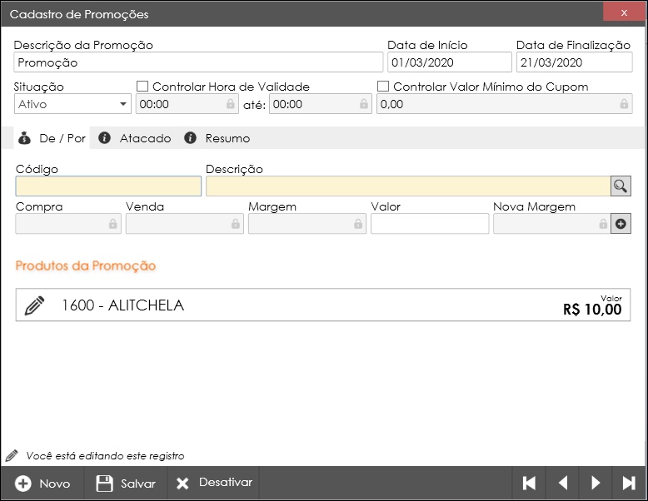Click the R$ 10,00 value
The width and height of the screenshot is (648, 501).
pos(592,310)
